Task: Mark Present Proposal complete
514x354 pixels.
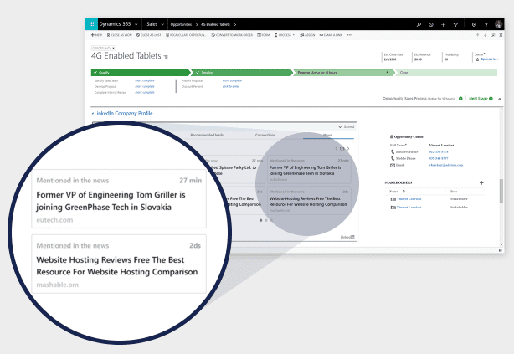Action: (x=232, y=80)
